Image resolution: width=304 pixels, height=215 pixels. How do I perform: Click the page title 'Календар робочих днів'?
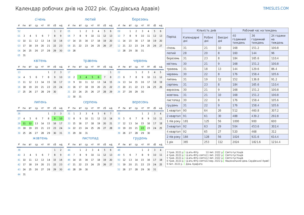pos(87,9)
